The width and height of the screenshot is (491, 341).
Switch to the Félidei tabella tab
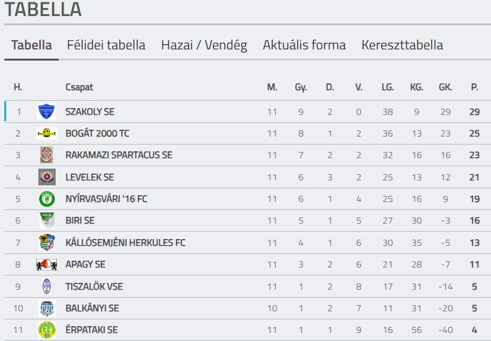(106, 45)
